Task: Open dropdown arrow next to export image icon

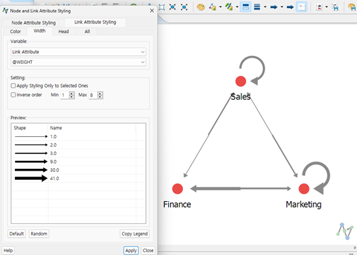Action: pyautogui.click(x=326, y=7)
